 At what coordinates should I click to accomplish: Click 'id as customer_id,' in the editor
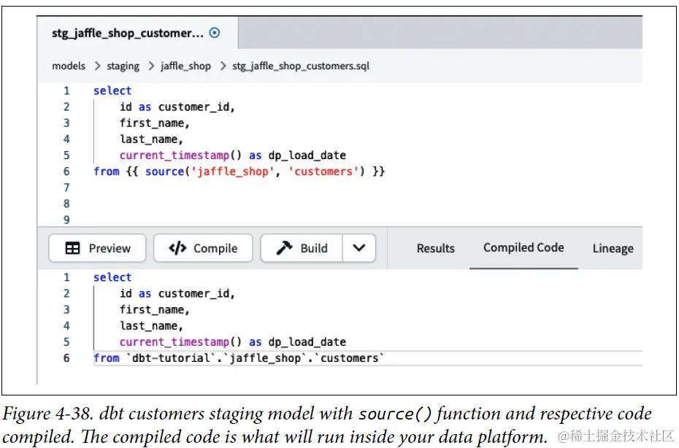tap(177, 107)
